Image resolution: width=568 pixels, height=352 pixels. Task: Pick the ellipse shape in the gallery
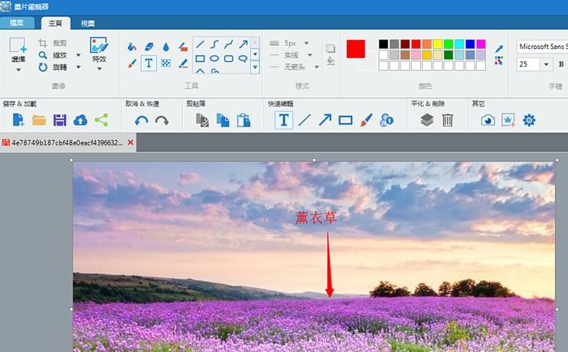pyautogui.click(x=214, y=58)
